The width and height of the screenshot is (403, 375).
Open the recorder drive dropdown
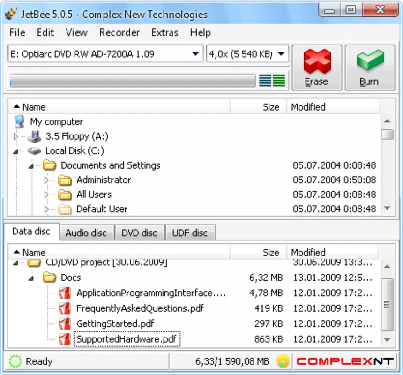coord(195,54)
